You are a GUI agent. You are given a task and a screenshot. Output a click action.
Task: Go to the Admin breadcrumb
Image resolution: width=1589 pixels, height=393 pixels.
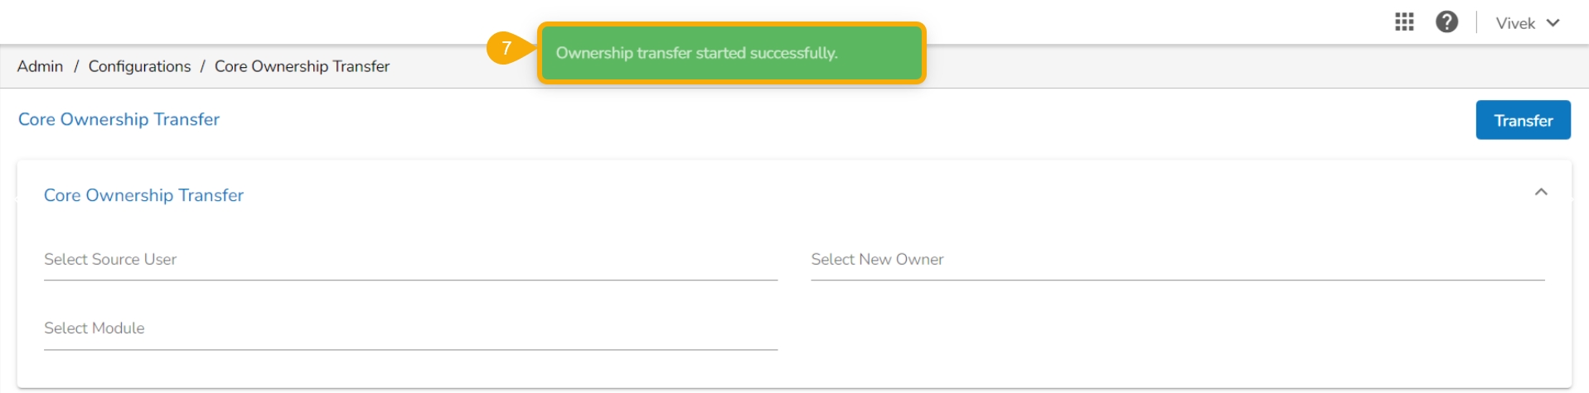40,66
